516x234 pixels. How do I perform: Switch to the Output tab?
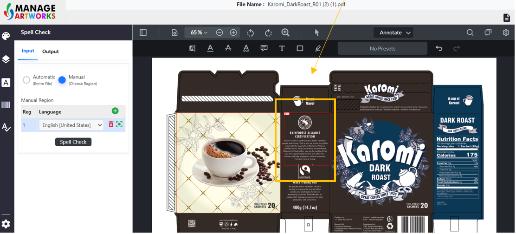pos(51,52)
